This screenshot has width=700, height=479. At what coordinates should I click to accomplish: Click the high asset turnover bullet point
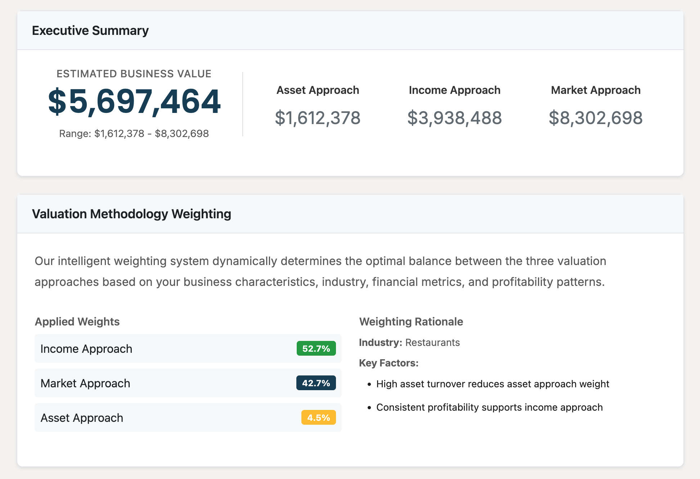tap(493, 384)
